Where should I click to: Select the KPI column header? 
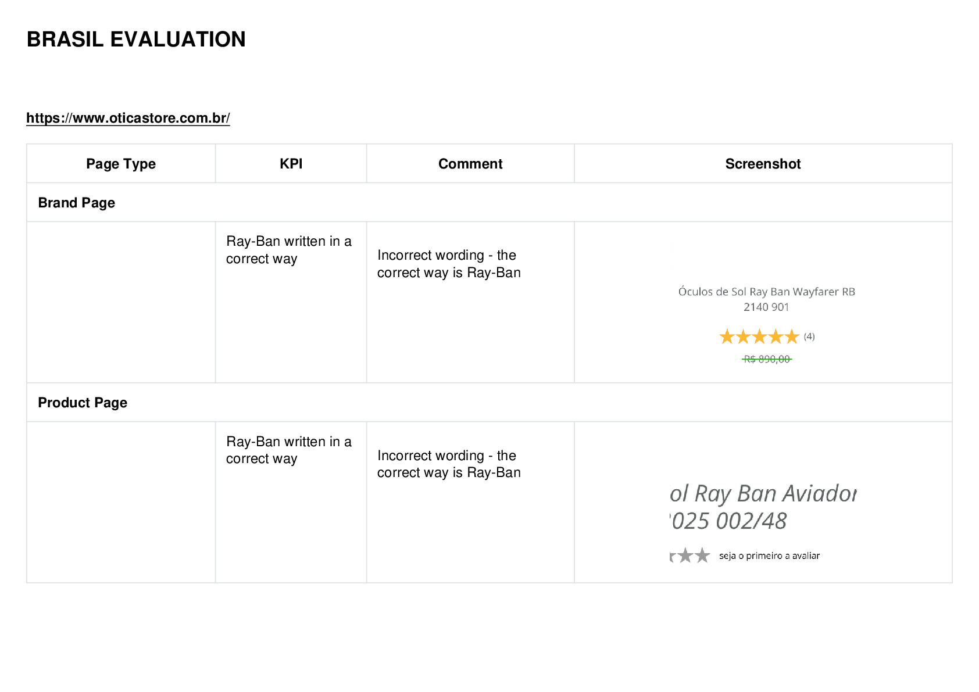[x=291, y=164]
